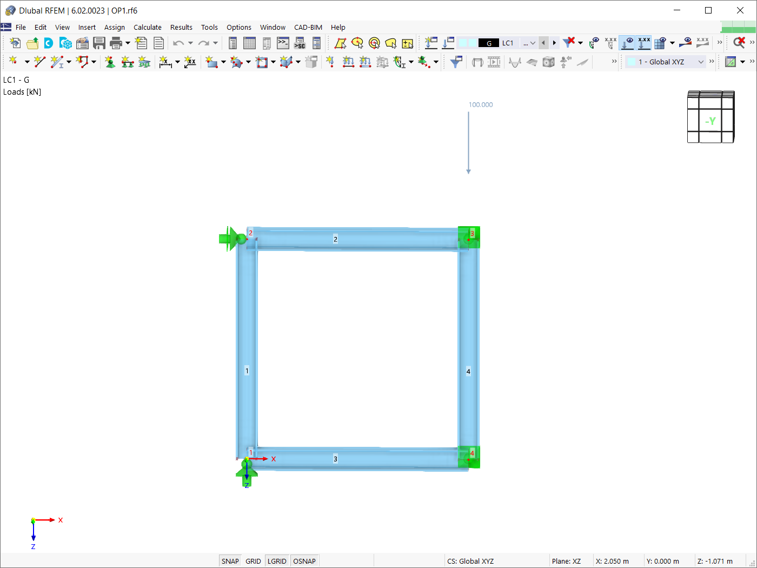
Task: Create a new opening tool
Action: pyautogui.click(x=262, y=62)
